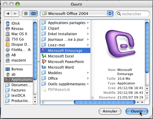Select the iDisk sidebar icon
The width and height of the screenshot is (153, 119).
coord(8,23)
